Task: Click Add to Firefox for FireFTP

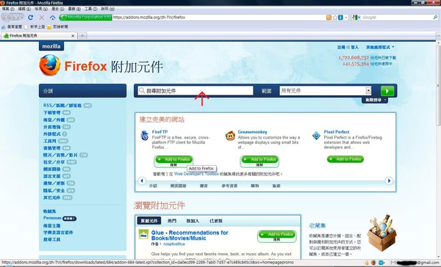Action: tap(173, 159)
